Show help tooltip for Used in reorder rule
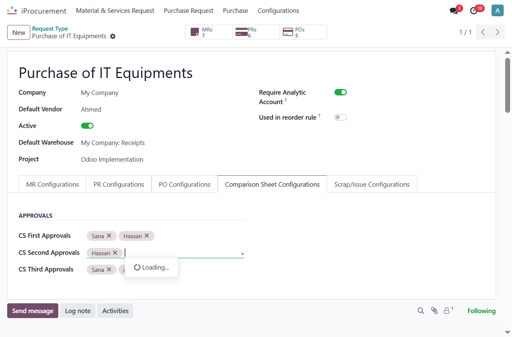The image size is (512, 337). [x=320, y=116]
